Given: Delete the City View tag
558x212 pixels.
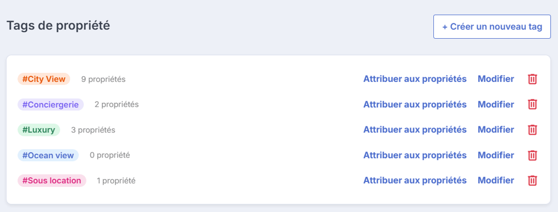Looking at the screenshot, I should pyautogui.click(x=532, y=79).
